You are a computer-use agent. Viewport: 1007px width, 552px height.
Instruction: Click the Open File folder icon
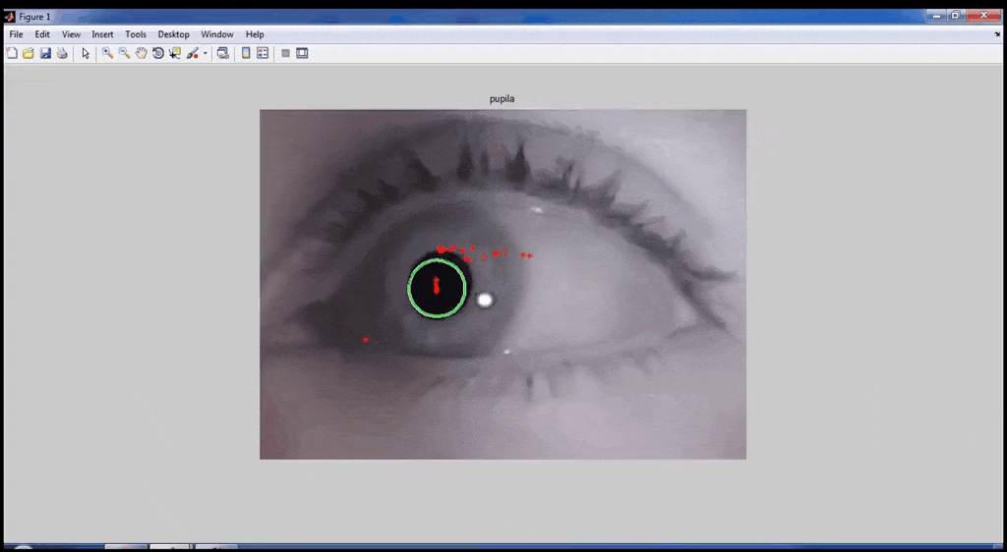point(29,53)
